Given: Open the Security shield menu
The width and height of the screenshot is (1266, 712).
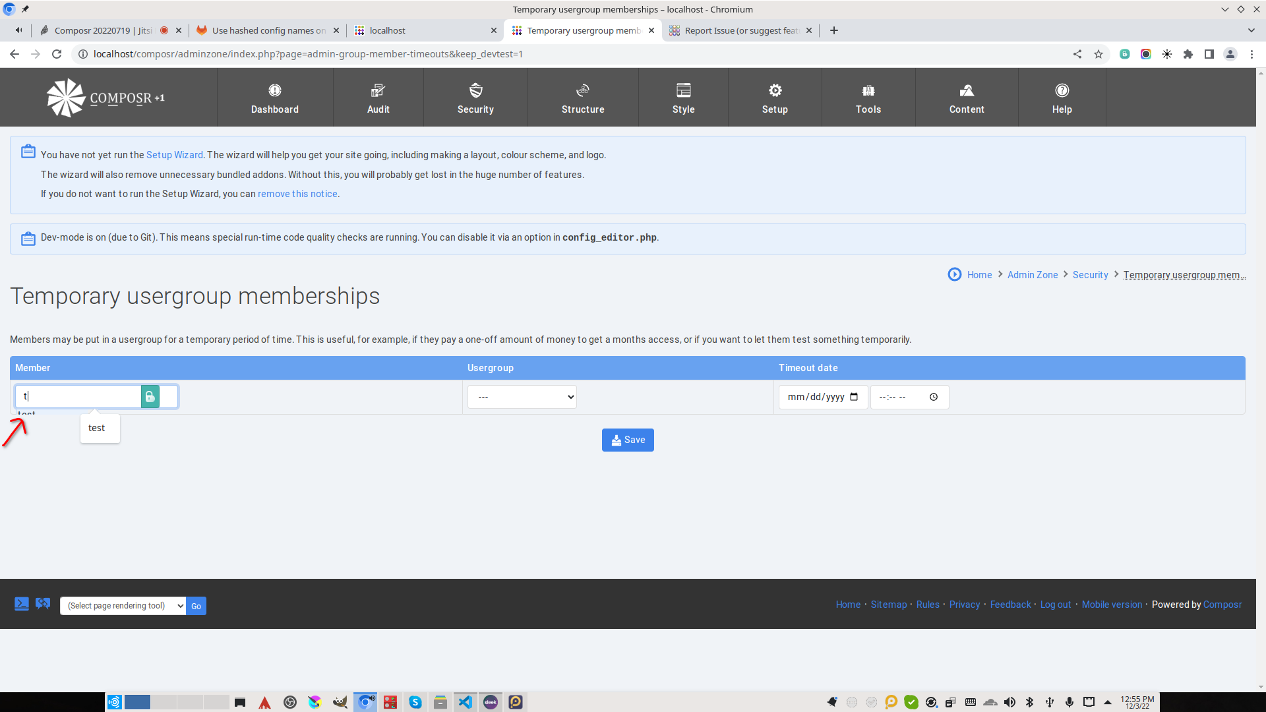Looking at the screenshot, I should [475, 91].
